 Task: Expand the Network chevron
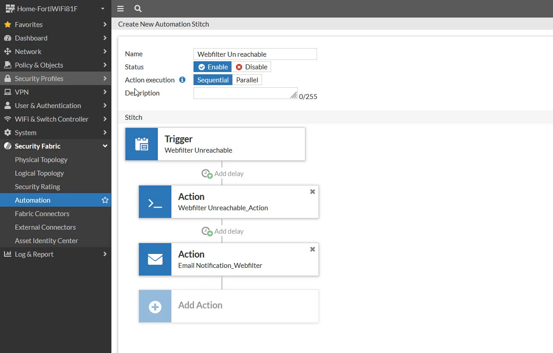105,51
